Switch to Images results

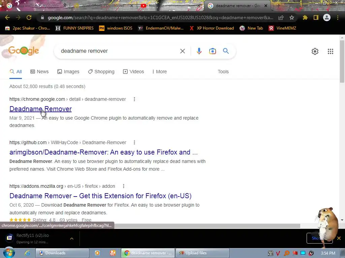pyautogui.click(x=68, y=72)
